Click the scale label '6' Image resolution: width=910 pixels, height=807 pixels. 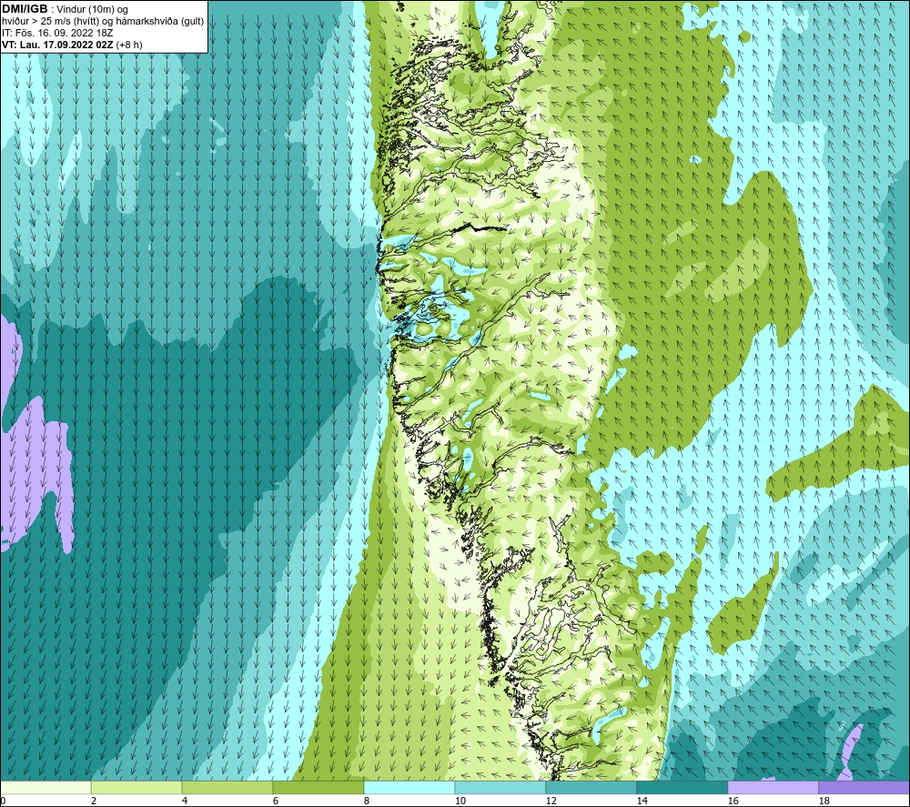click(276, 802)
